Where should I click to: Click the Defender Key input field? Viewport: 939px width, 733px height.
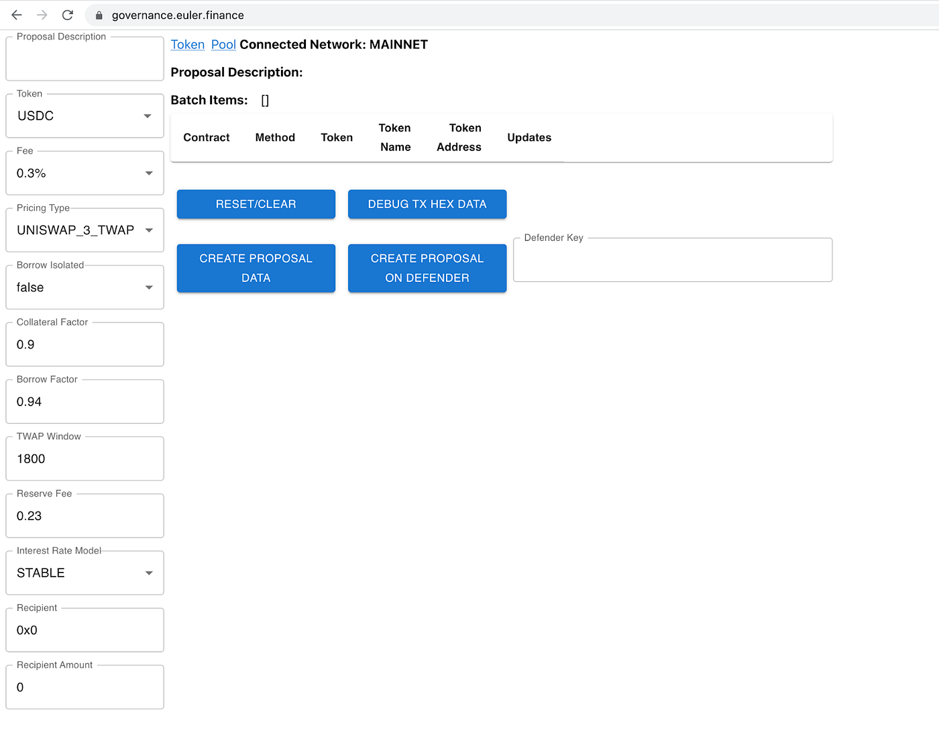(x=673, y=260)
